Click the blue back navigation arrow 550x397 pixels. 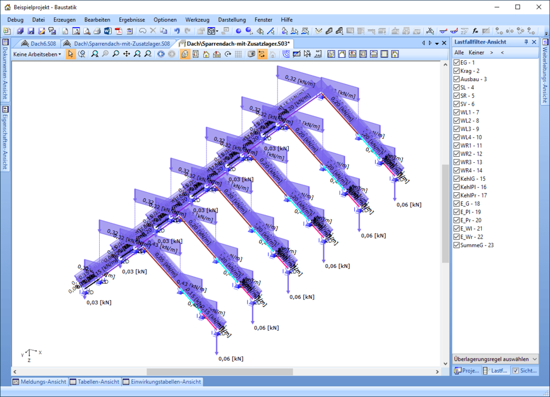point(161,54)
